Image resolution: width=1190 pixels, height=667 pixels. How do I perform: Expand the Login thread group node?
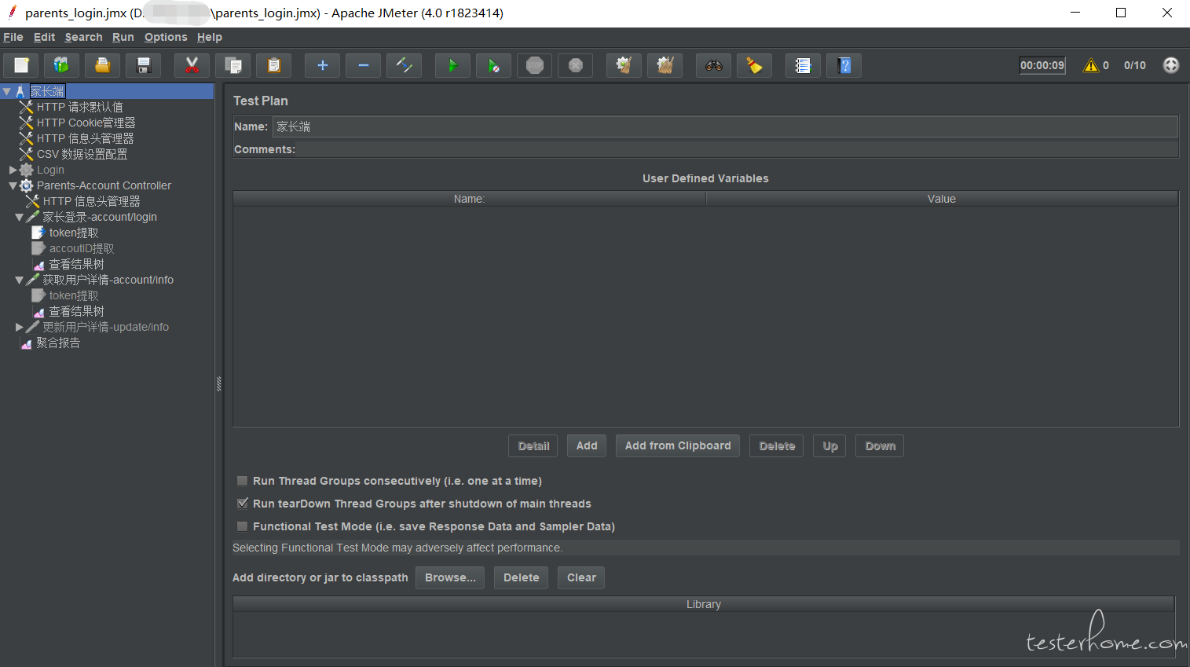coord(13,170)
